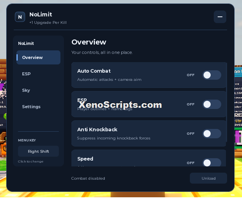The width and height of the screenshot is (242, 209).
Task: Enable the Anti Knockback toggle
Action: (x=211, y=134)
